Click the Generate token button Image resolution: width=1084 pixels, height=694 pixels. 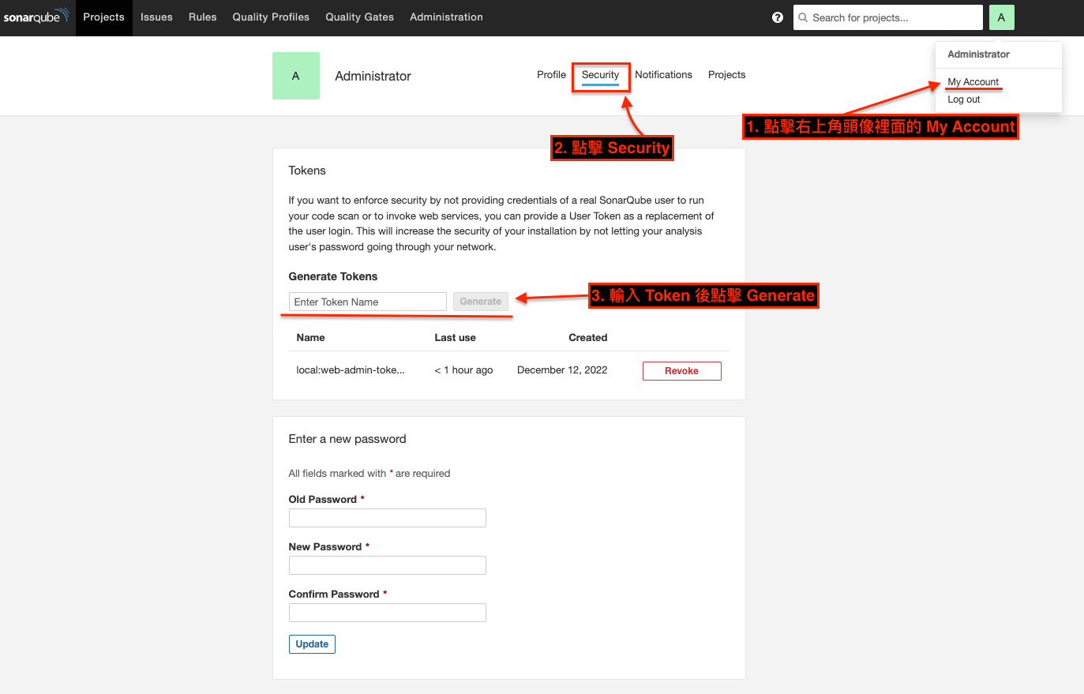[x=480, y=301]
